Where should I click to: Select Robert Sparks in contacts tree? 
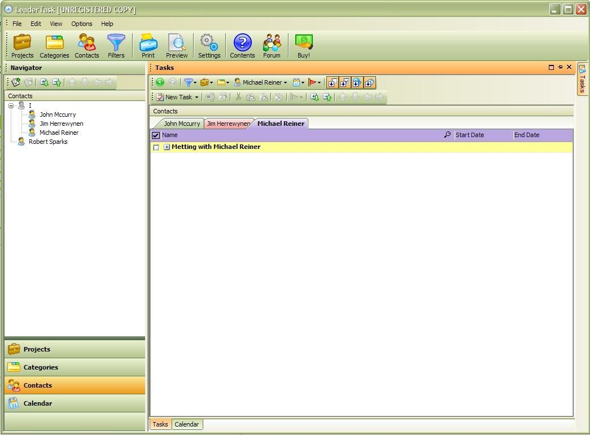(x=48, y=142)
